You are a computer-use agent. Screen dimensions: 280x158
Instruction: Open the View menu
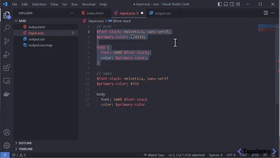(54, 4)
